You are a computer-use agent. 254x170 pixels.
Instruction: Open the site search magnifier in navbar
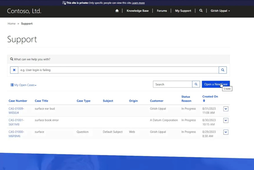point(201,11)
